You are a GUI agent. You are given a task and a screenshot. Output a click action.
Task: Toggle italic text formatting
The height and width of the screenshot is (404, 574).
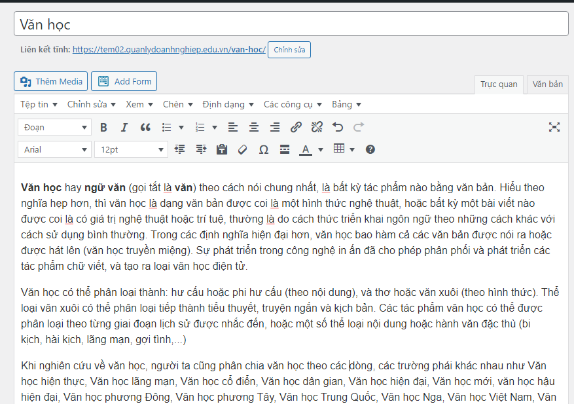124,127
